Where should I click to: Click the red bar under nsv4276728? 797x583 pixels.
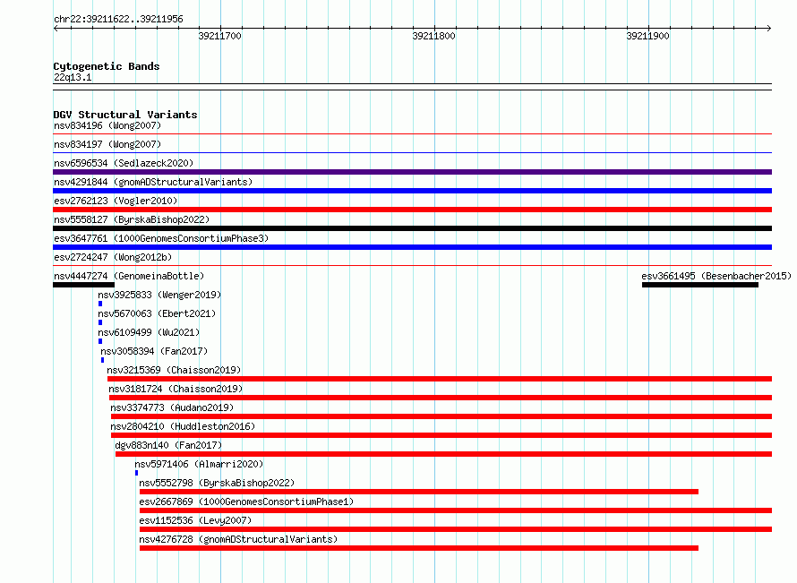coord(419,548)
